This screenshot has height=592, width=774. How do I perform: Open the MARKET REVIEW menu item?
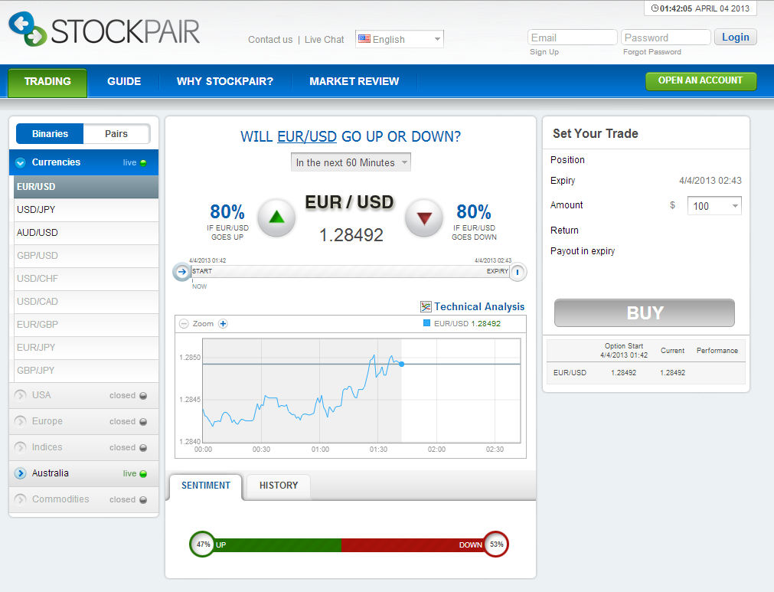(354, 81)
